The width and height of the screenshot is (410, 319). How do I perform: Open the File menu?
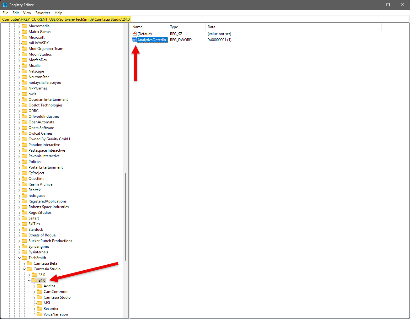click(x=5, y=13)
